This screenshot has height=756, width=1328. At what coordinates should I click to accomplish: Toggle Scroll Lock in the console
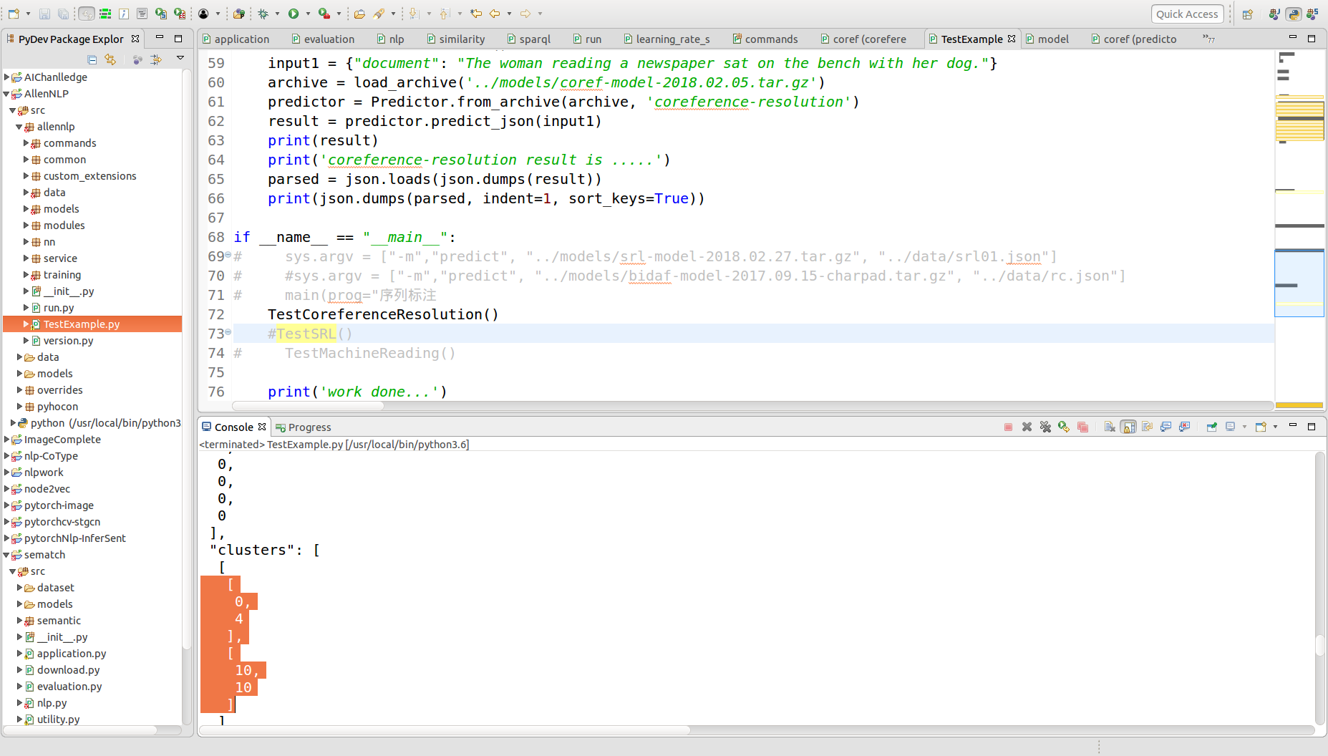1128,427
